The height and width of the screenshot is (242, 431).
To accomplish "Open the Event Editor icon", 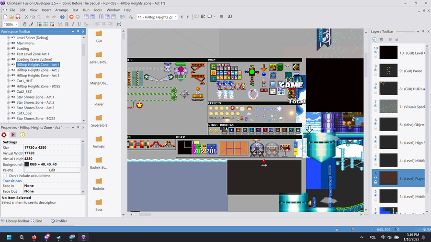I will coord(107,17).
